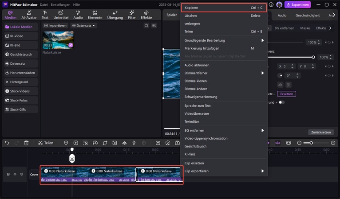Select the Naturkulisse media thumbnail
The width and height of the screenshot is (340, 199).
(x=58, y=40)
